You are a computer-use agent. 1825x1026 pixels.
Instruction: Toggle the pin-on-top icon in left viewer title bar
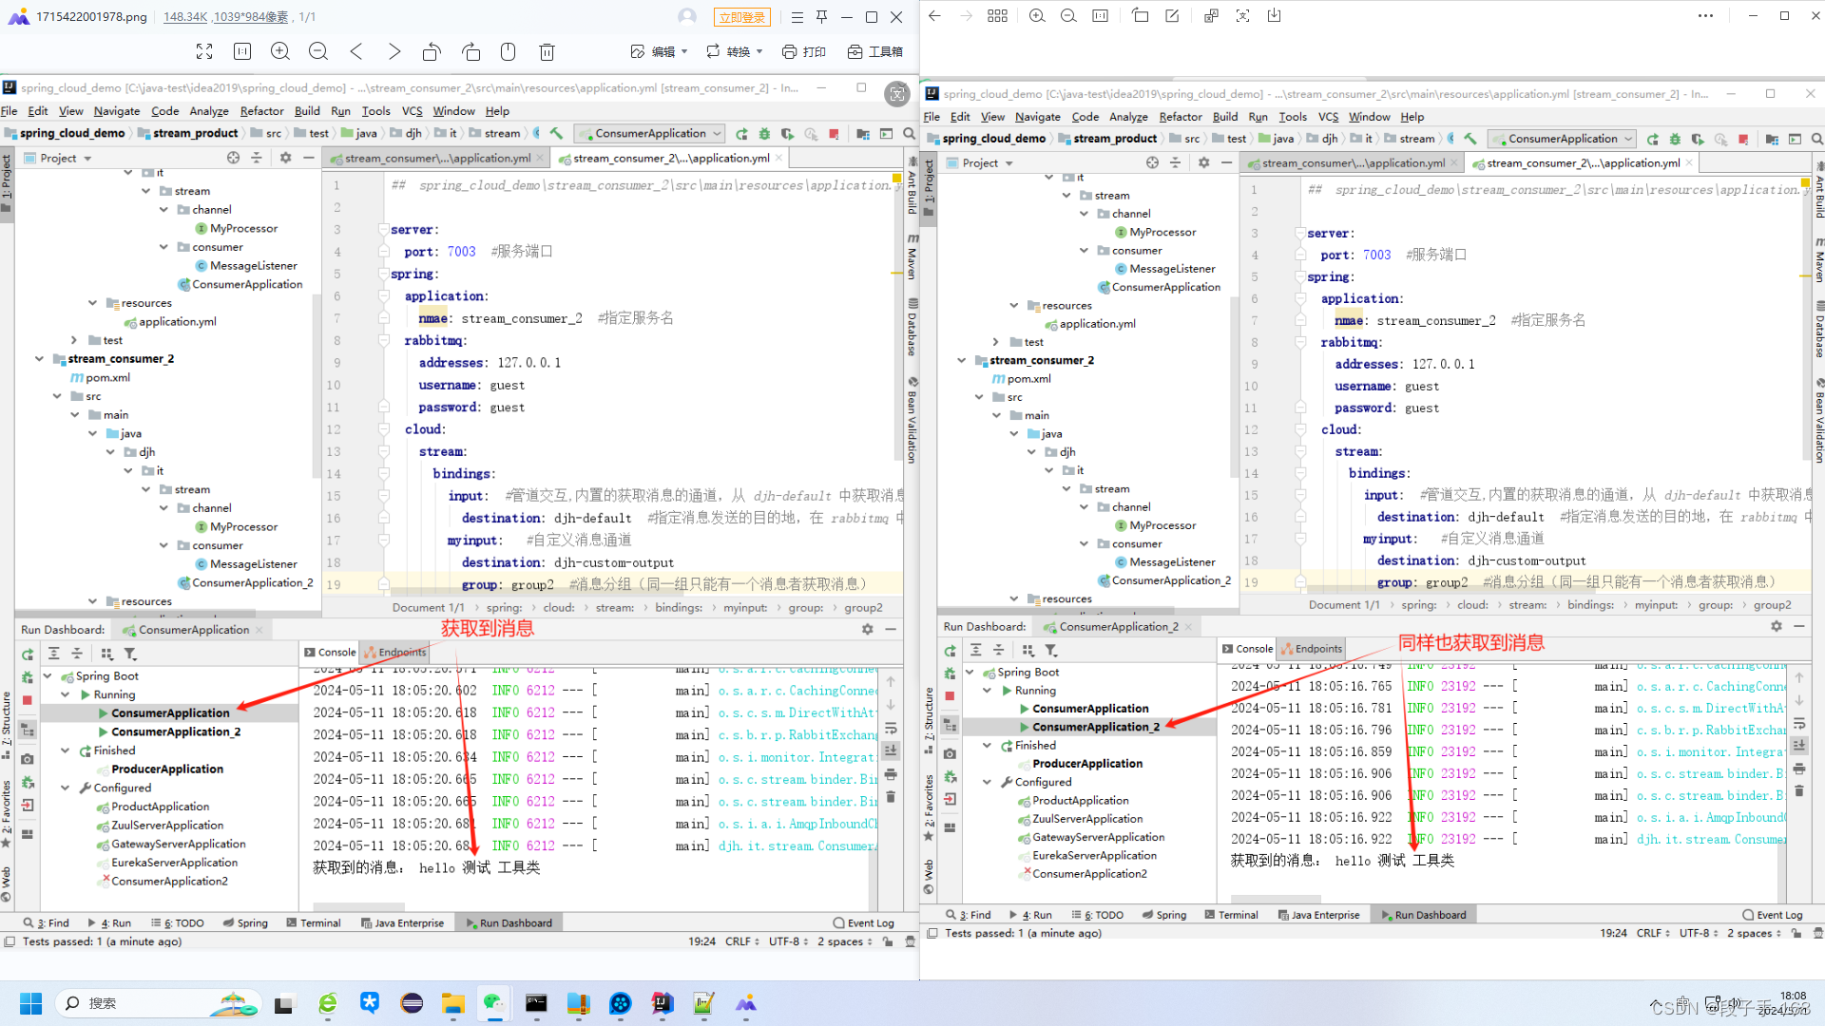pos(821,17)
